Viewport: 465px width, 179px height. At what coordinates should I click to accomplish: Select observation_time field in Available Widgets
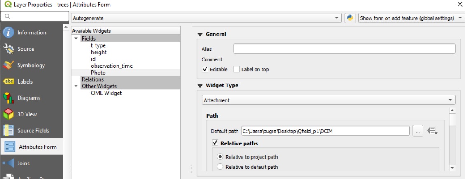[112, 66]
